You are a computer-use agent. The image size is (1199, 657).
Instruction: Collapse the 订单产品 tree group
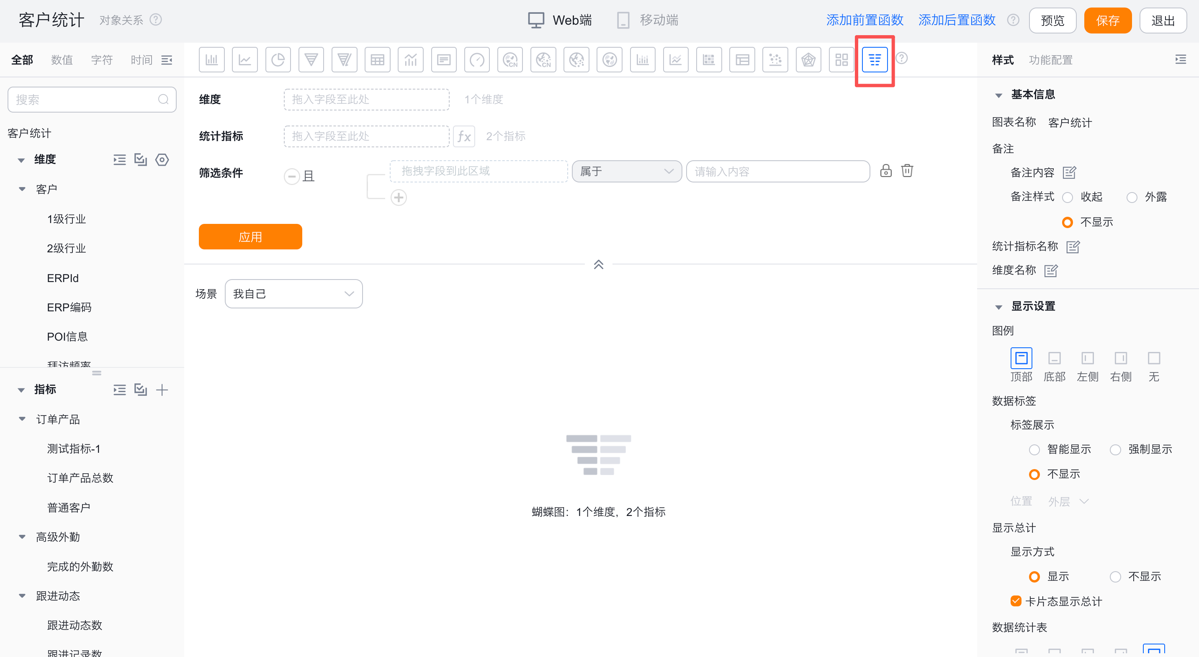(x=22, y=419)
